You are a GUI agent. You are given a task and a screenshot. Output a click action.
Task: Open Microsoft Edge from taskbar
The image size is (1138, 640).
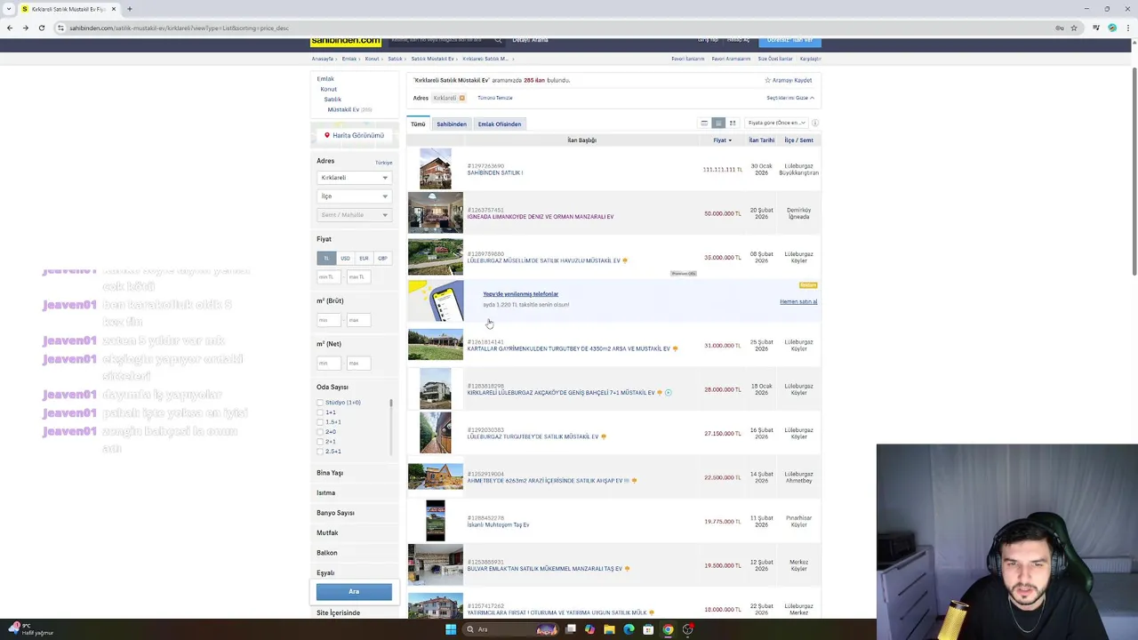pos(629,629)
